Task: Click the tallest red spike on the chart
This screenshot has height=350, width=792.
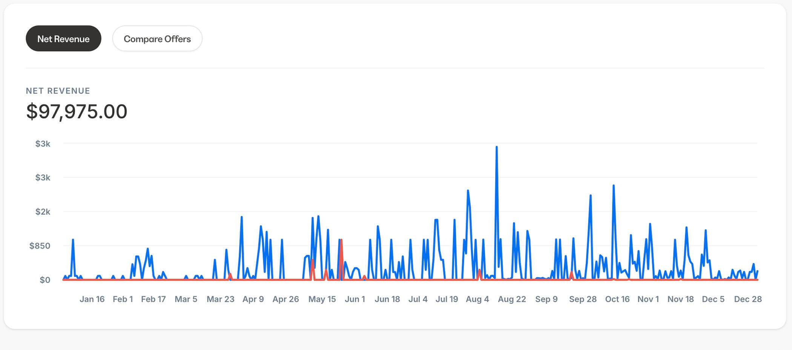Action: click(x=341, y=241)
